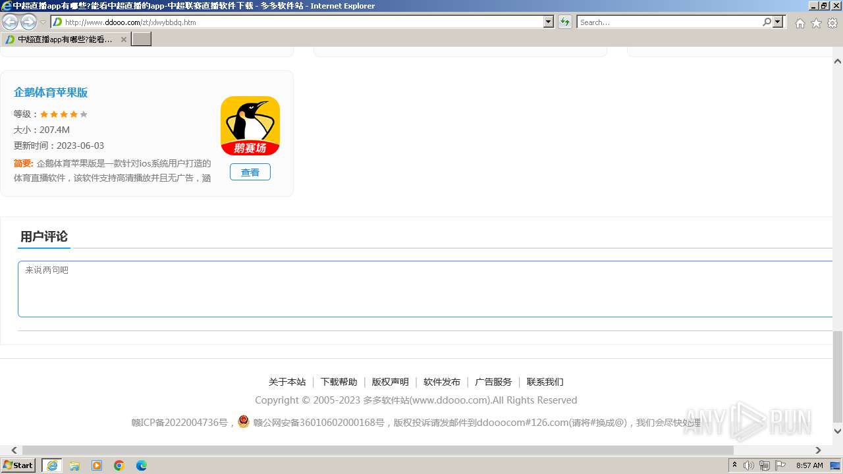Viewport: 843px width, 474px height.
Task: Click the horizontal scrollbar right arrow
Action: click(x=818, y=450)
